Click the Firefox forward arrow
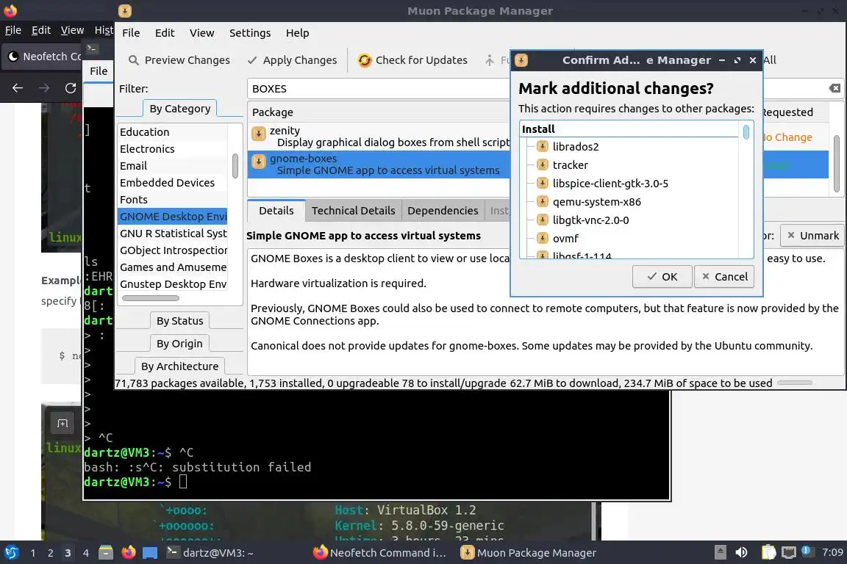 tap(44, 87)
